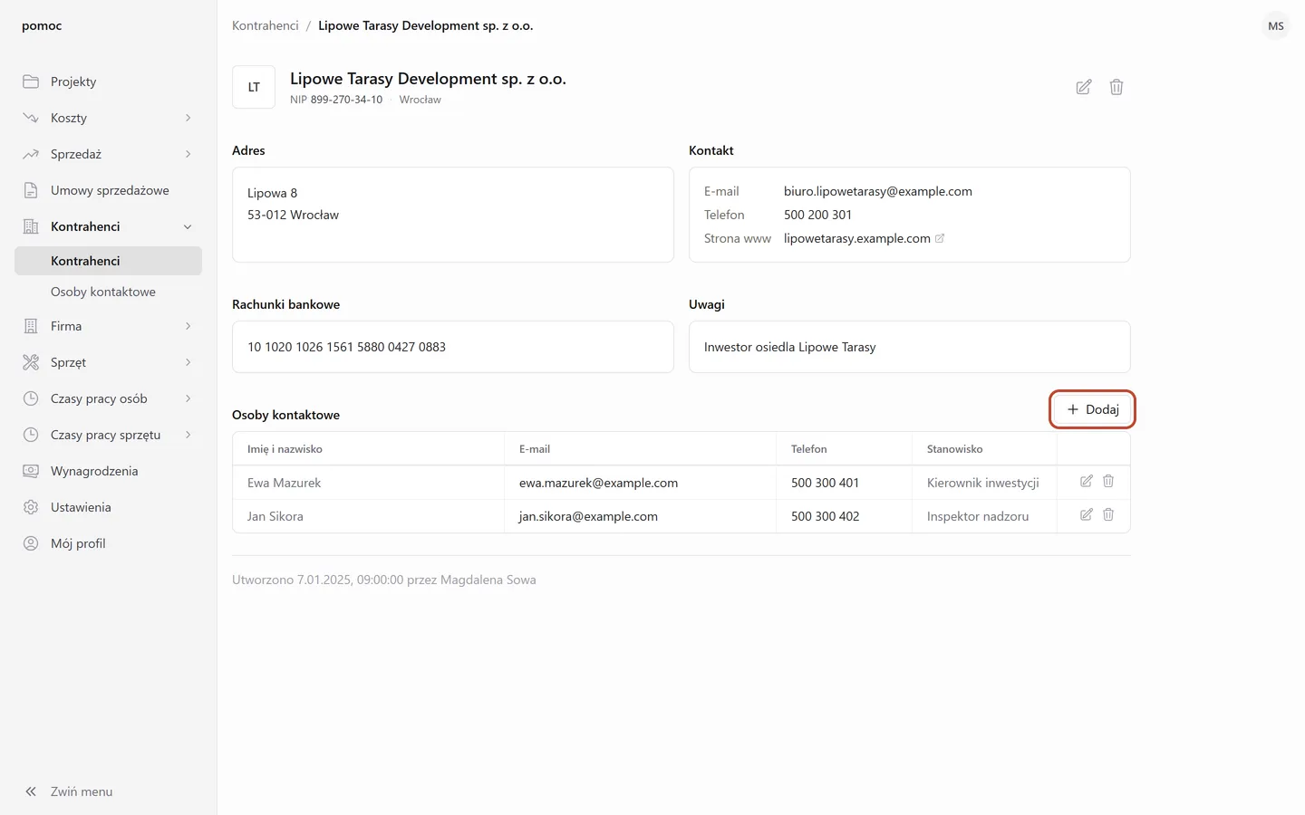Click the bank account number 10 1020 1026
Viewport: 1305px width, 815px height.
[346, 347]
